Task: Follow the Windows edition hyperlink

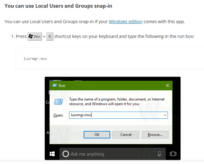Action: pyautogui.click(x=126, y=22)
